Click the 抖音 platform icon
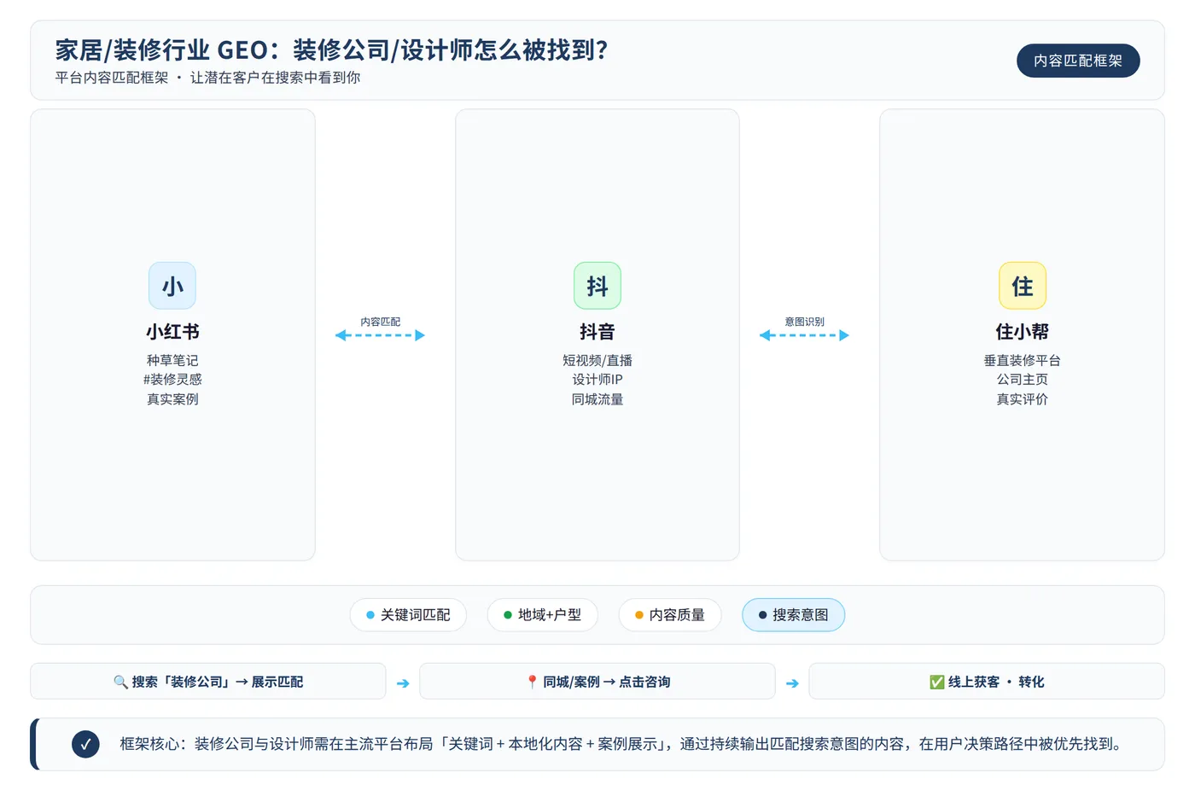The height and width of the screenshot is (796, 1195). 597,286
